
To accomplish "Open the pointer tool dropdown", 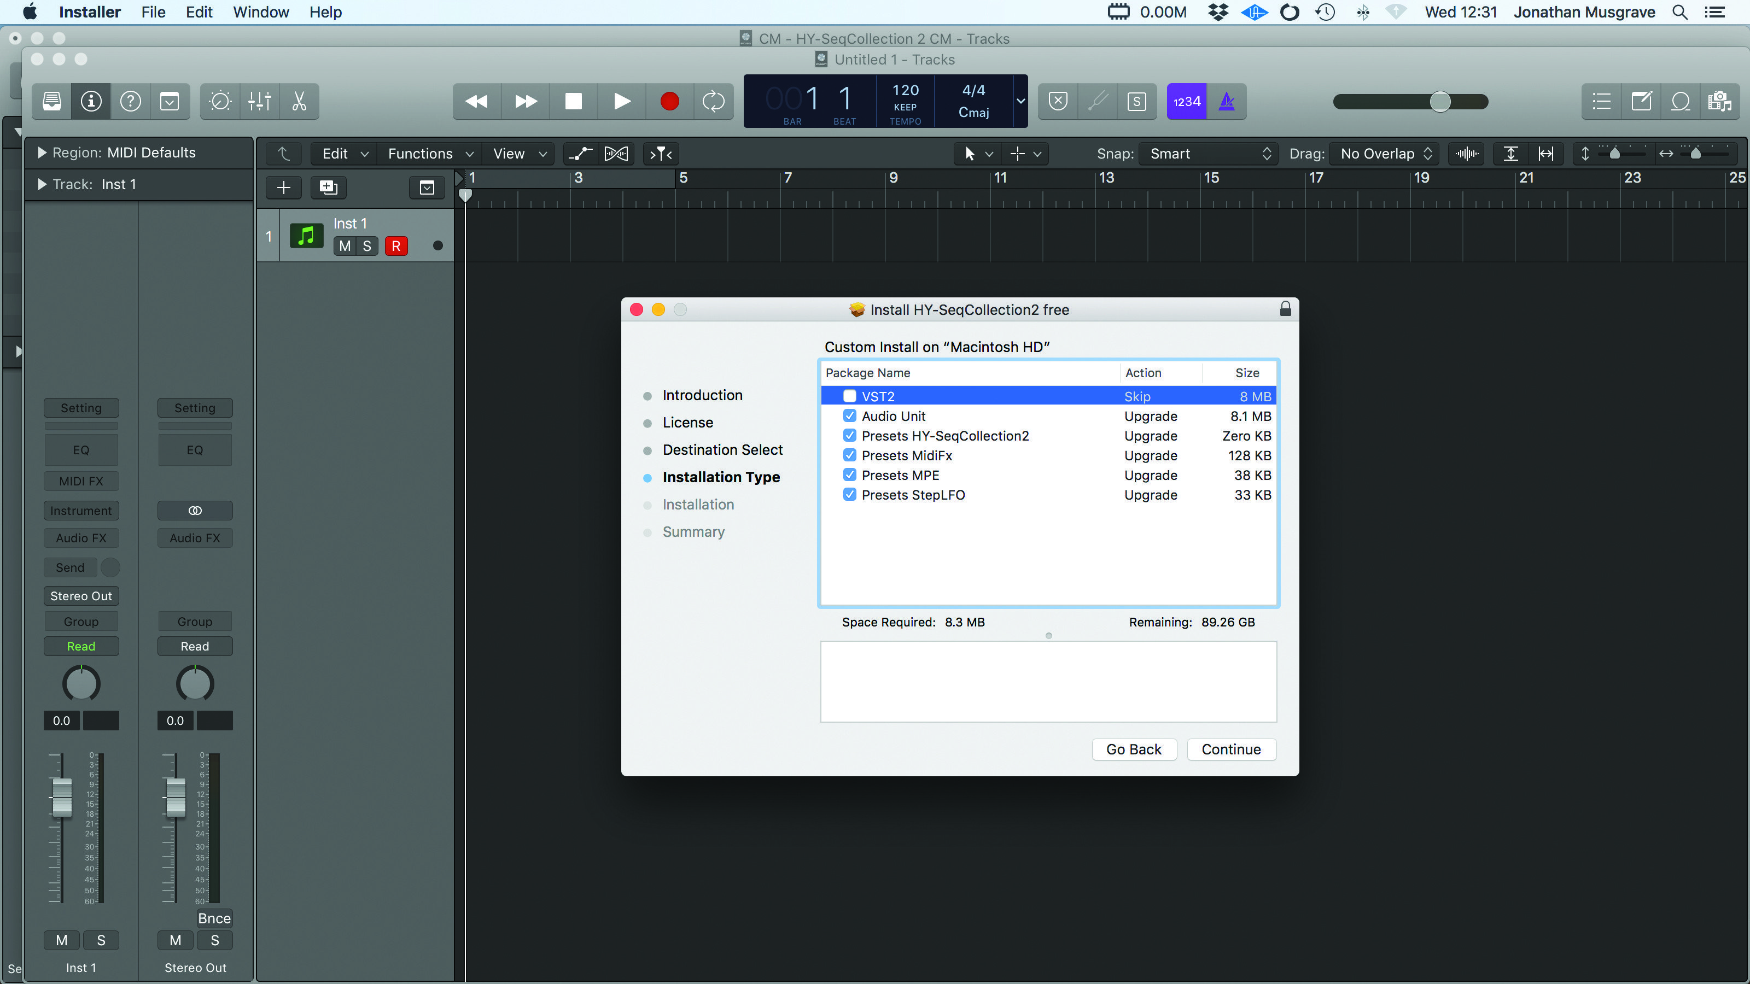I will [978, 154].
